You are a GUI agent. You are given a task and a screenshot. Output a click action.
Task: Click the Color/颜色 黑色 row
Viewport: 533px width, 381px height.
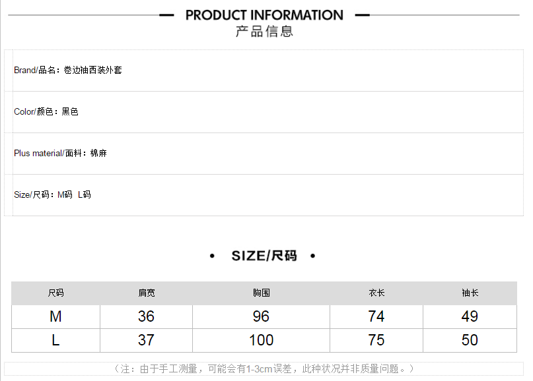(x=46, y=112)
